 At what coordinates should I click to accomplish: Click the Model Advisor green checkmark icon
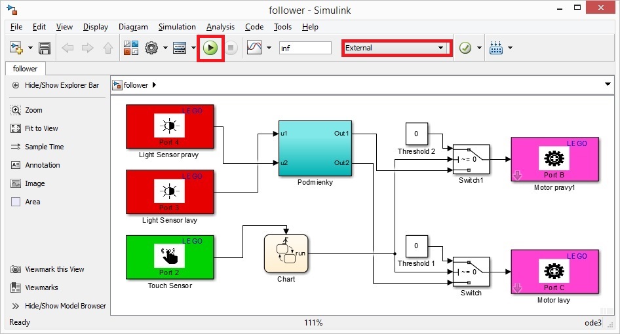pos(465,48)
